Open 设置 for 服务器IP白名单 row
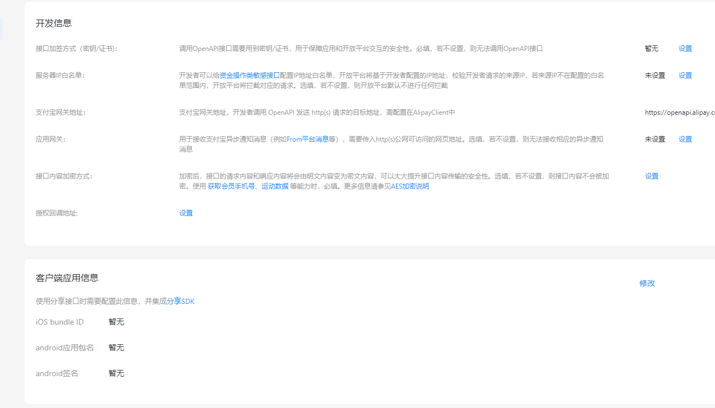 click(685, 76)
